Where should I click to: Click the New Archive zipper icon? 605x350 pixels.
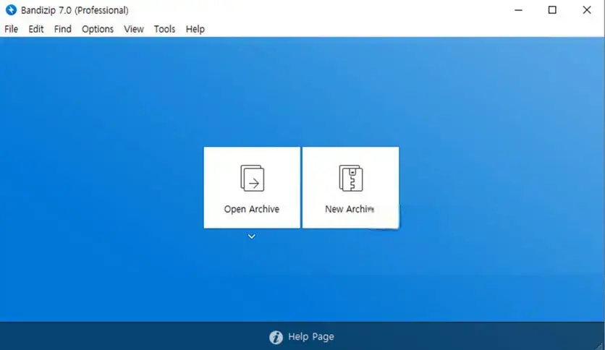(350, 178)
